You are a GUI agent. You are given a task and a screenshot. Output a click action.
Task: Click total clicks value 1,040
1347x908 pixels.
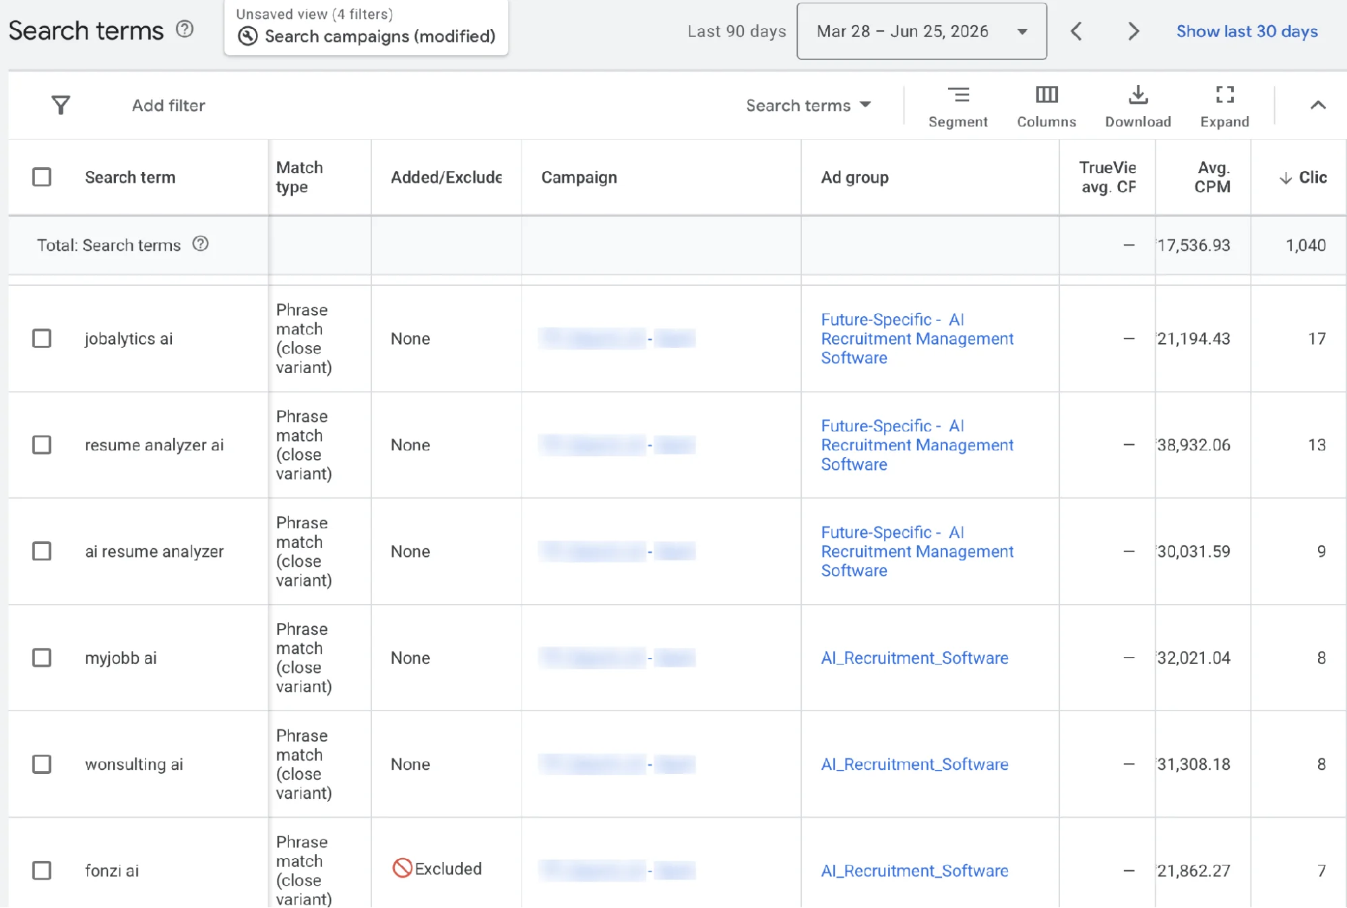1306,245
